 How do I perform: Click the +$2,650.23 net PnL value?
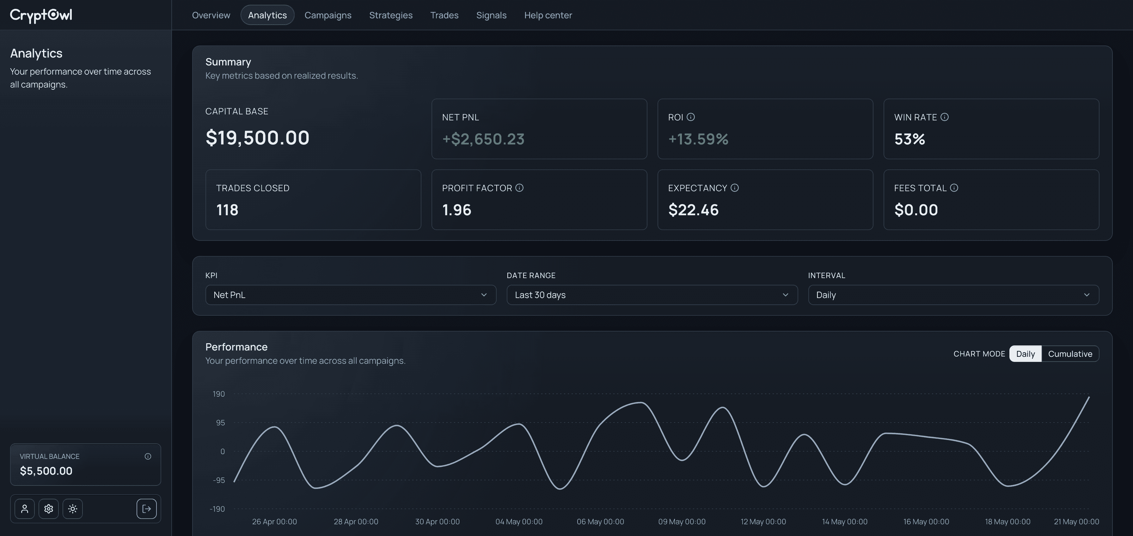[483, 139]
